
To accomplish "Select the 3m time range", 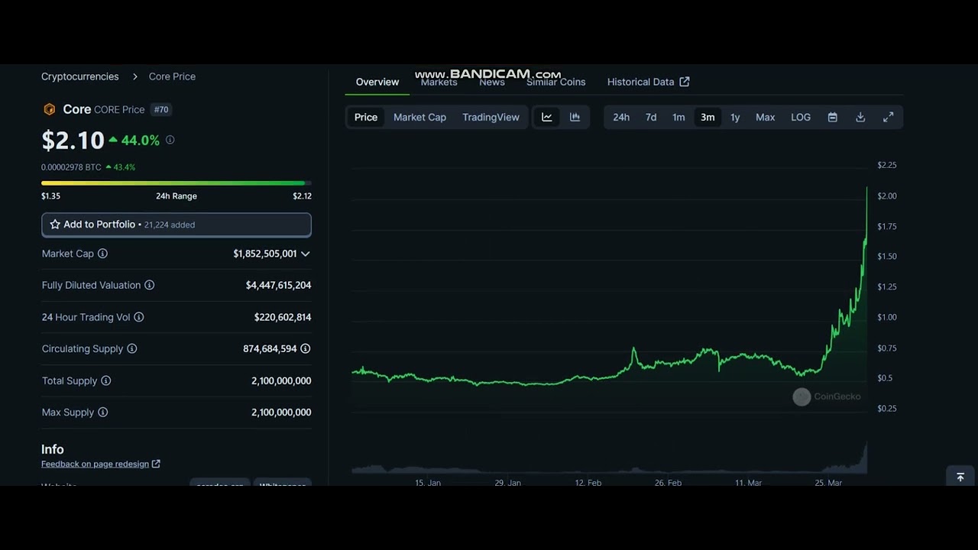I will 708,117.
